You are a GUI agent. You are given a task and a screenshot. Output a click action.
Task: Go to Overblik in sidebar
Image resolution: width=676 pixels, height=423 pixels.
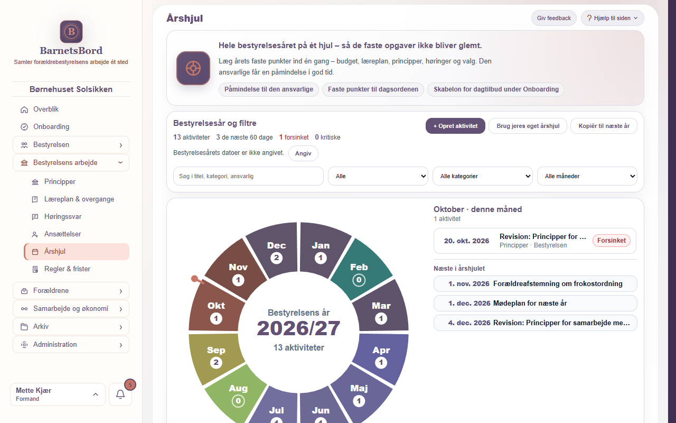[x=71, y=109]
